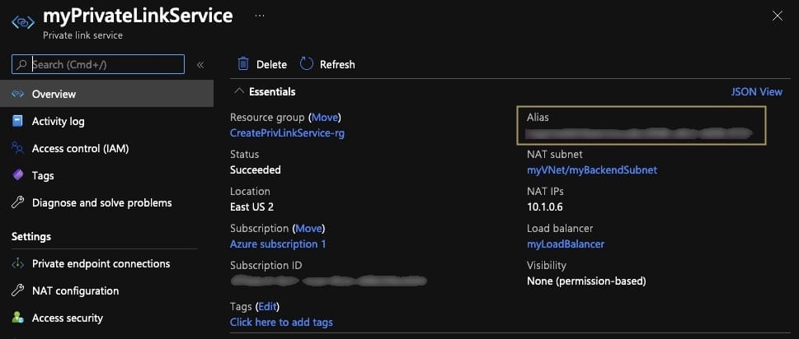Open CreatePrivLinkService-rg resource group link
Viewport: 799px width, 339px height.
(x=288, y=133)
